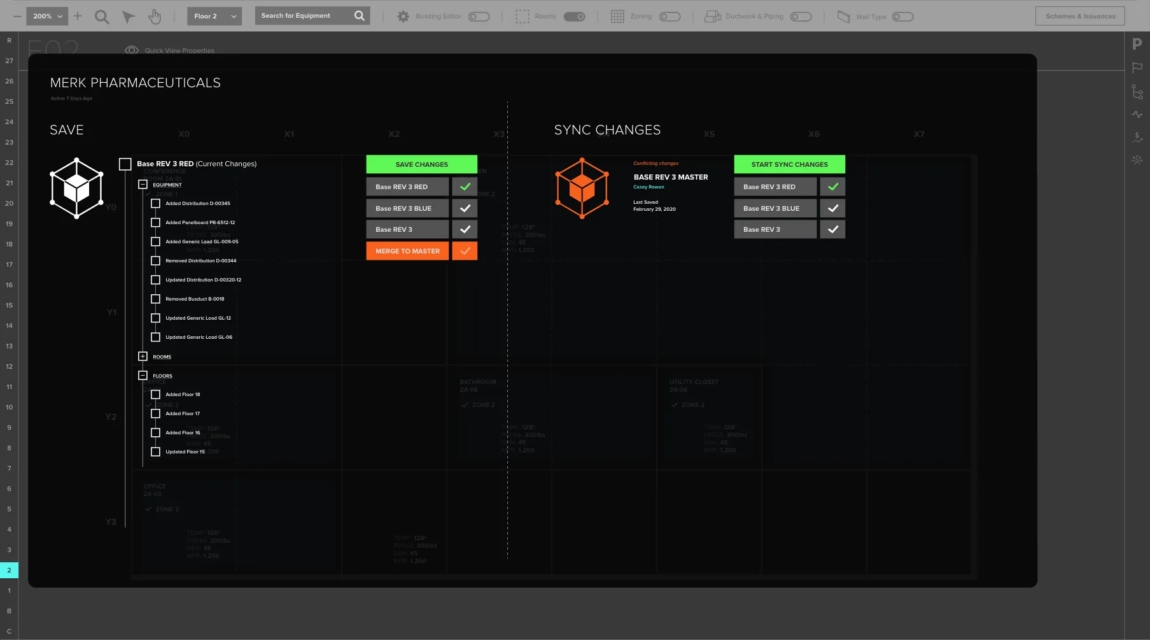1150x640 pixels.
Task: Check the Added Panelboard PB-6512-12 box
Action: [x=155, y=223]
